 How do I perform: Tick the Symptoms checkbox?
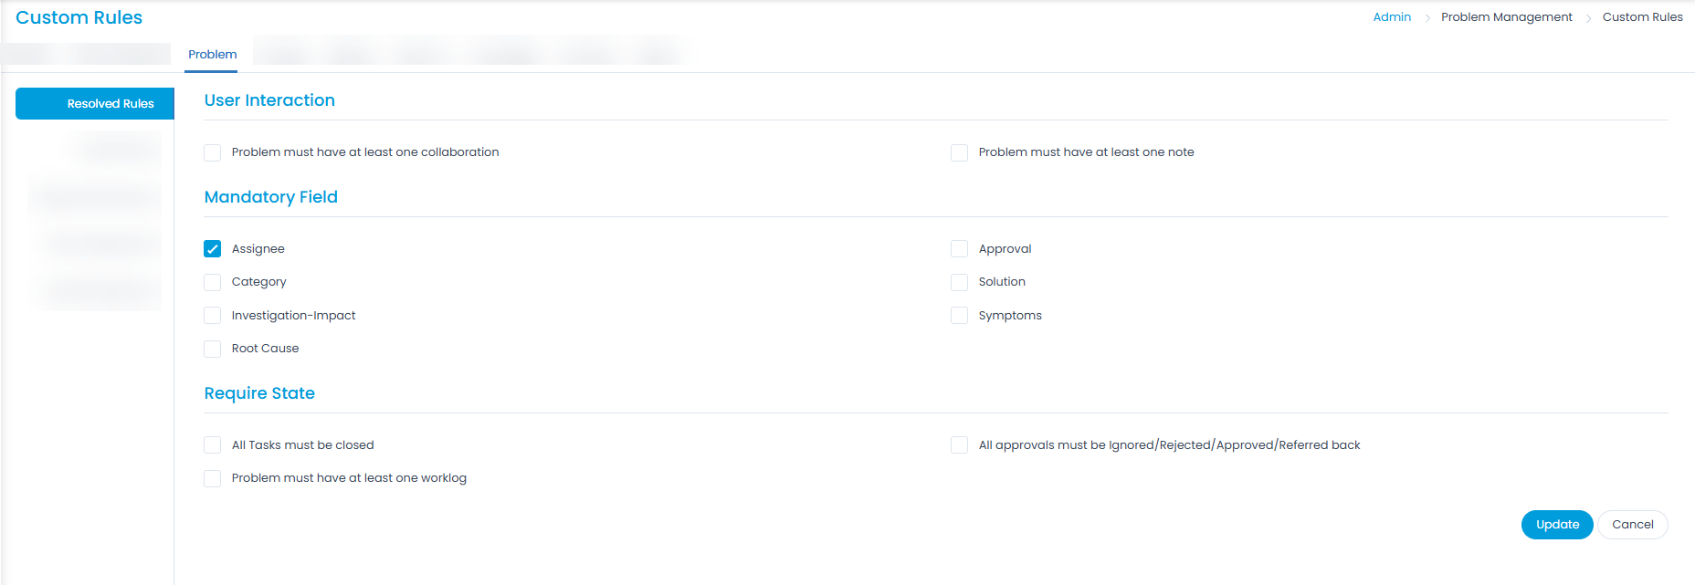959,316
